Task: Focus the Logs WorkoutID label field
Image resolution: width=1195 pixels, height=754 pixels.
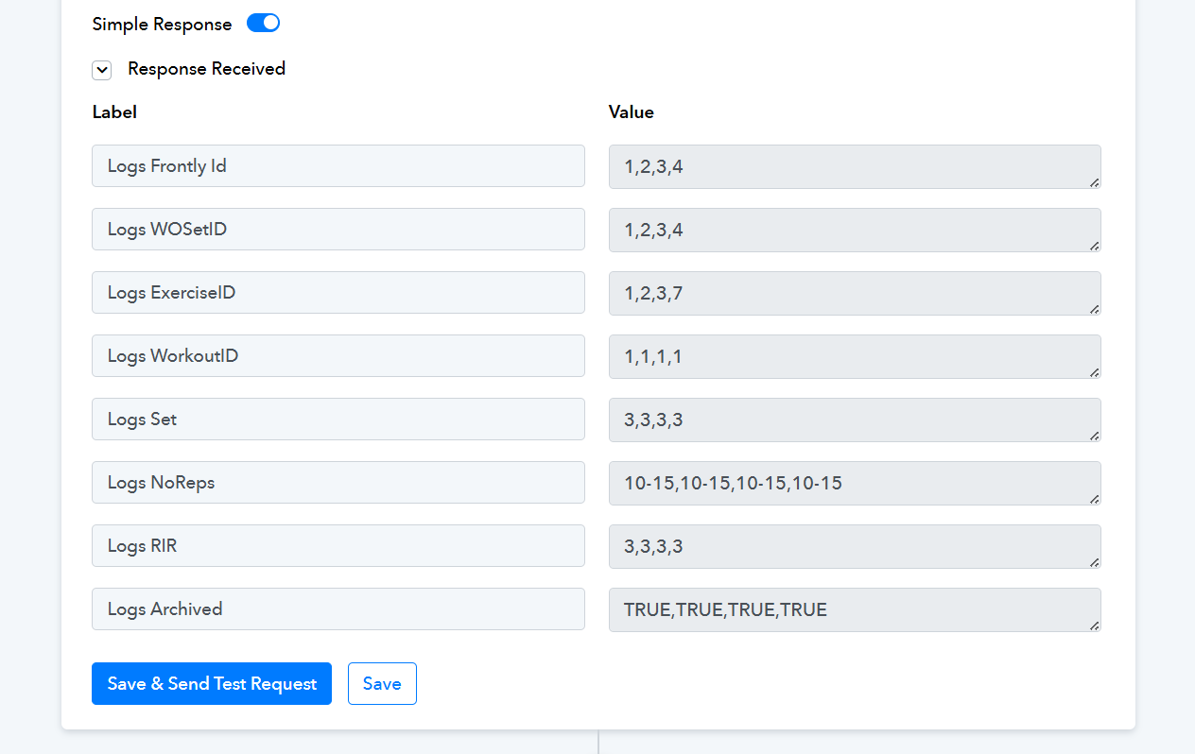Action: coord(338,356)
